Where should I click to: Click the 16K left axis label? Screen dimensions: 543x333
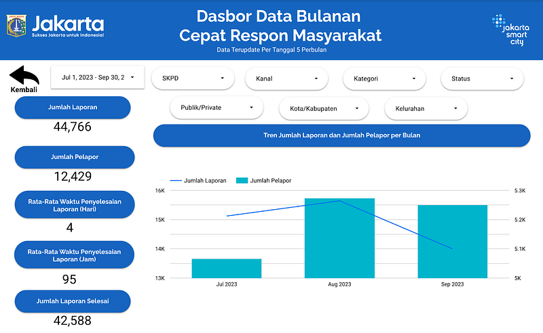coord(160,191)
